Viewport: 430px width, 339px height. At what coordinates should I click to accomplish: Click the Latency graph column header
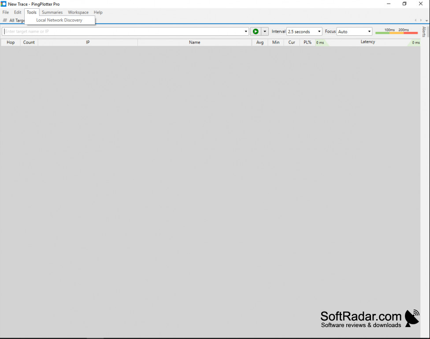pos(368,42)
